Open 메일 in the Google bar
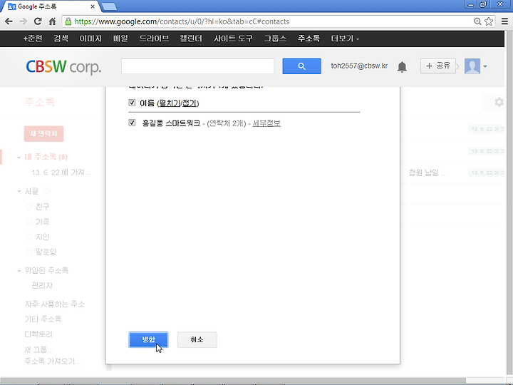Screen dimensions: 513x385 [120, 38]
